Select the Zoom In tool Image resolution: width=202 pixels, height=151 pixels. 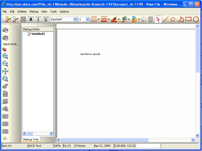[5, 56]
